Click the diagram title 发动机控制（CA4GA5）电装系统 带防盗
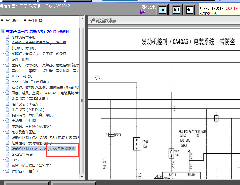 click(x=188, y=42)
